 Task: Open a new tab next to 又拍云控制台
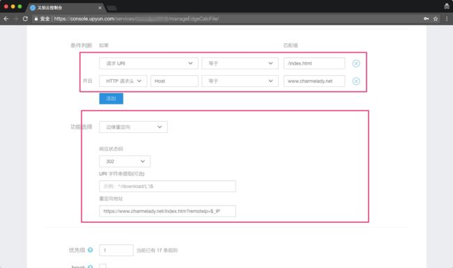112,8
